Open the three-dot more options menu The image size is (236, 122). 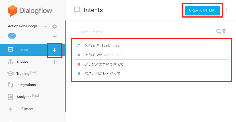(227, 9)
